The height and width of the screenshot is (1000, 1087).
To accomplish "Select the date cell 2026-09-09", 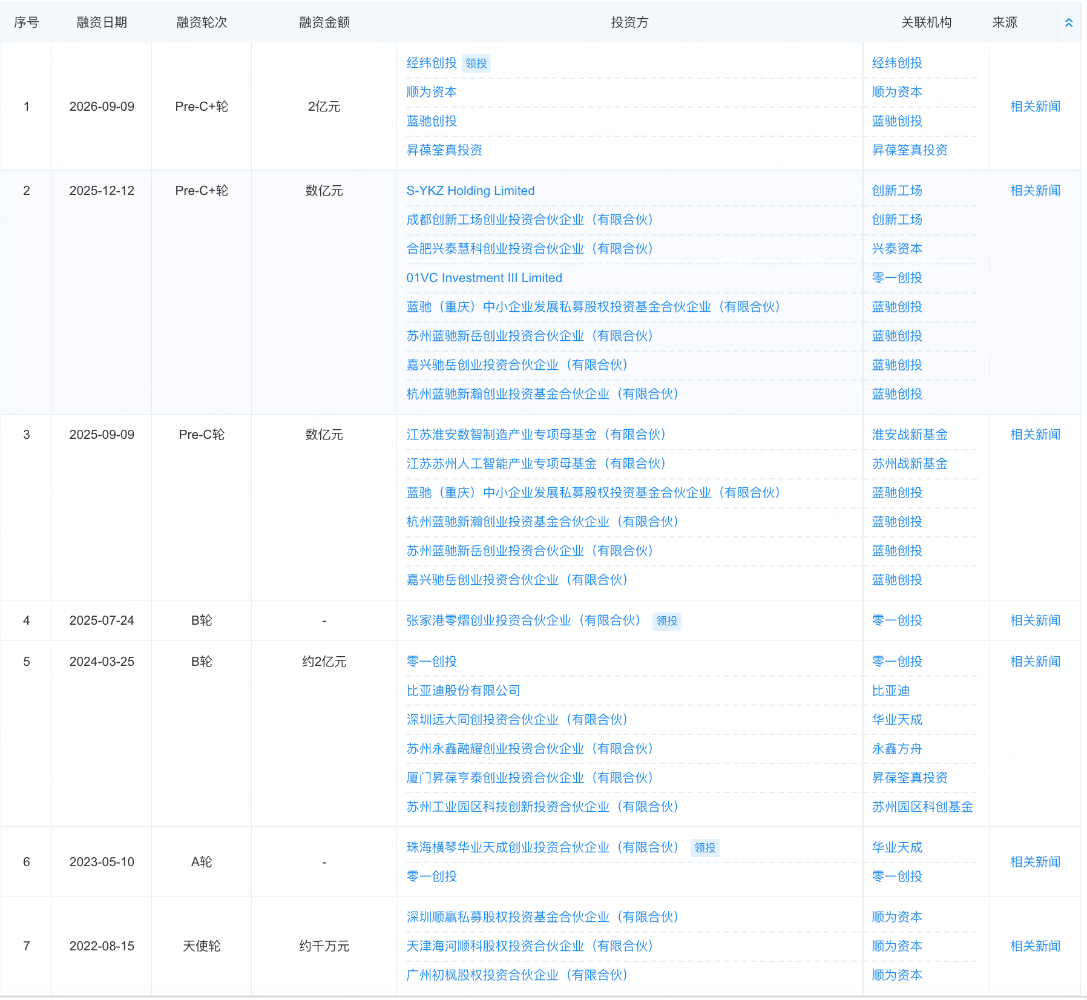I will click(x=102, y=107).
